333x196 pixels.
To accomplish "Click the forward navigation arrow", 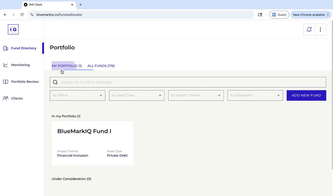I will (x=14, y=15).
